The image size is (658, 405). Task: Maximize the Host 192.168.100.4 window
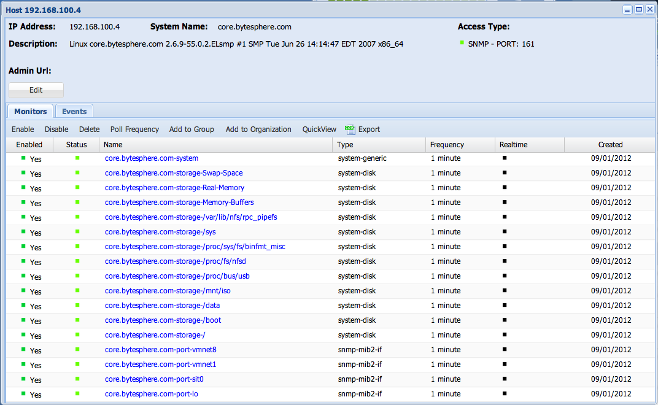638,9
